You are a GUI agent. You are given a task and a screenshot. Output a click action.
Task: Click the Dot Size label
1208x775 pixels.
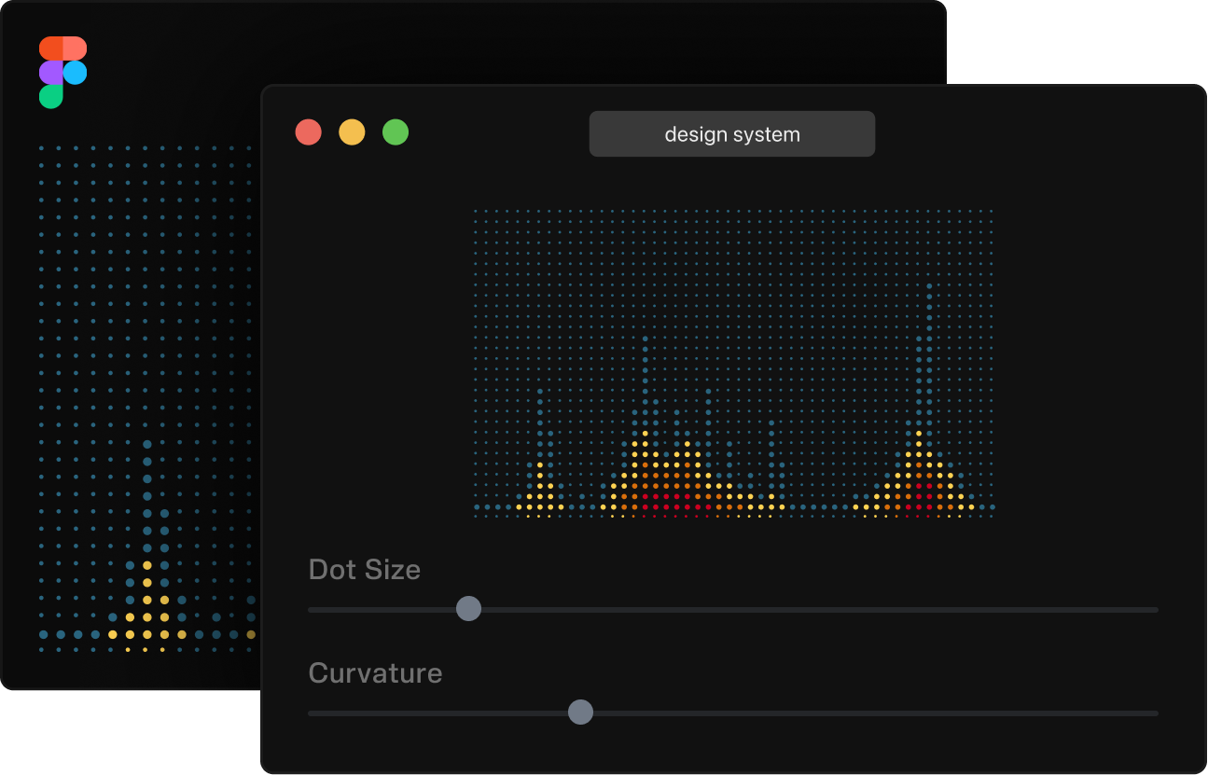pyautogui.click(x=365, y=569)
